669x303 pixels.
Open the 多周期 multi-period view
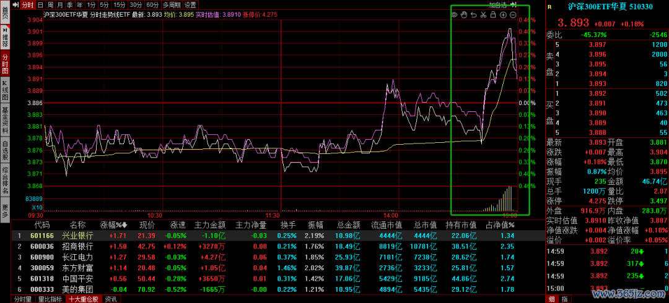[x=172, y=5]
